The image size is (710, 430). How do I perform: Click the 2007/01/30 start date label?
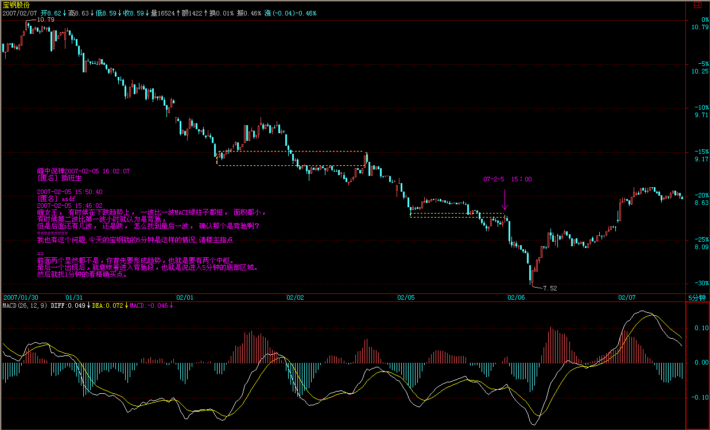21,297
